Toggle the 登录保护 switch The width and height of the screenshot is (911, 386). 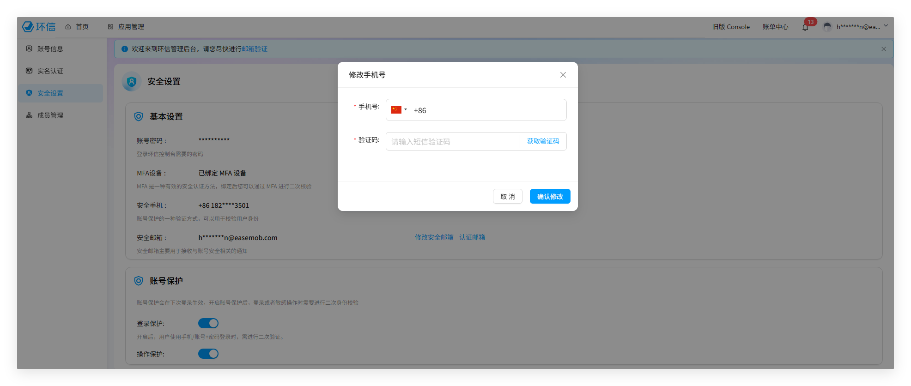[x=208, y=323]
